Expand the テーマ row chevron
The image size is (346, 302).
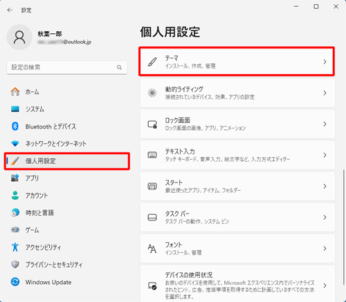point(325,62)
